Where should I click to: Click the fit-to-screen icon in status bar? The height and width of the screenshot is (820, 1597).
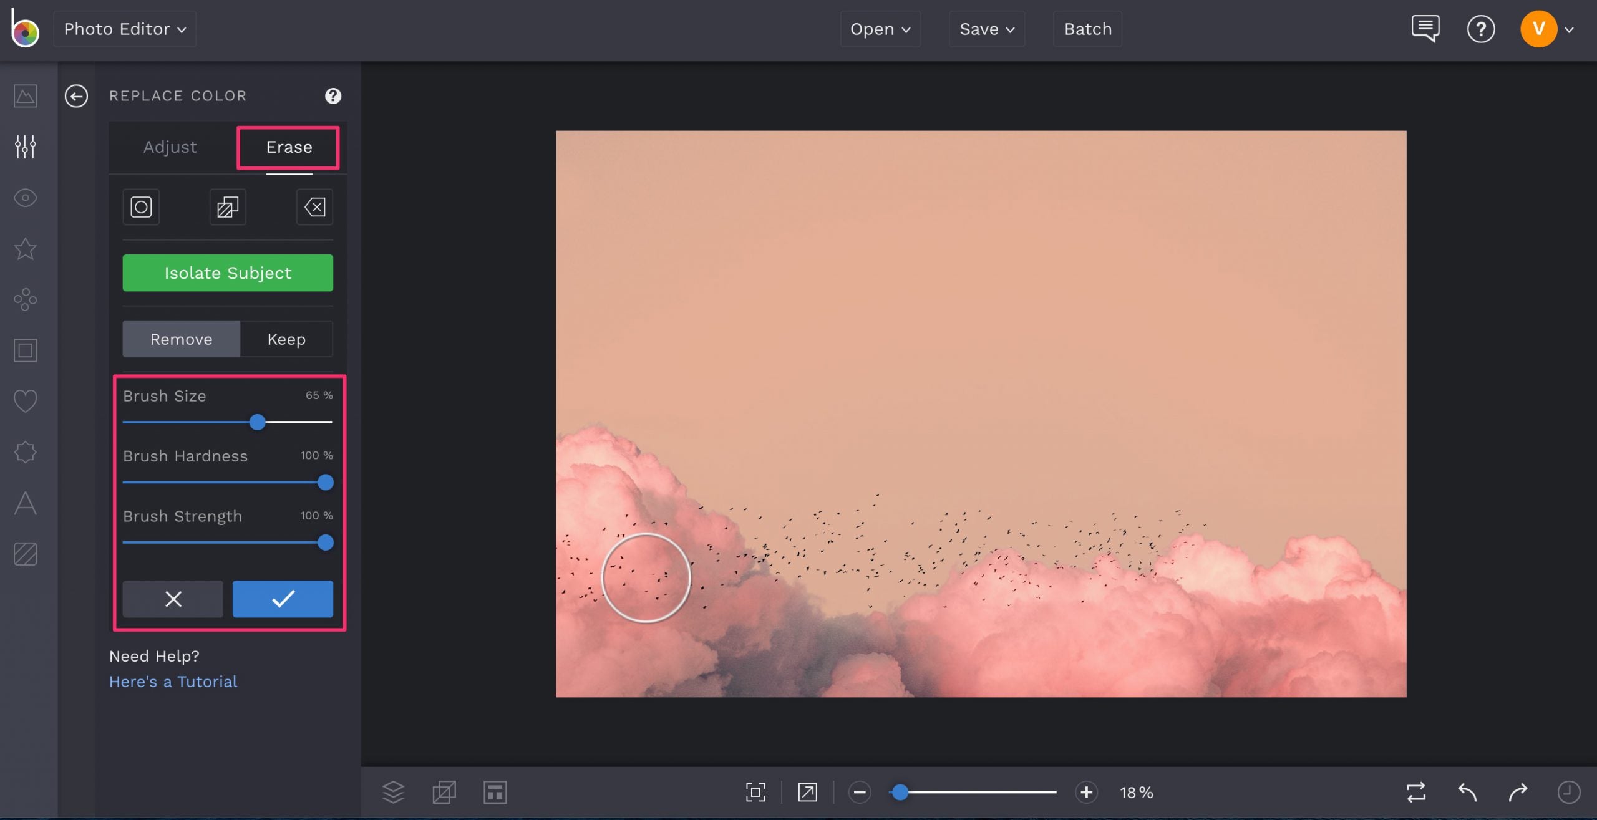pos(755,792)
